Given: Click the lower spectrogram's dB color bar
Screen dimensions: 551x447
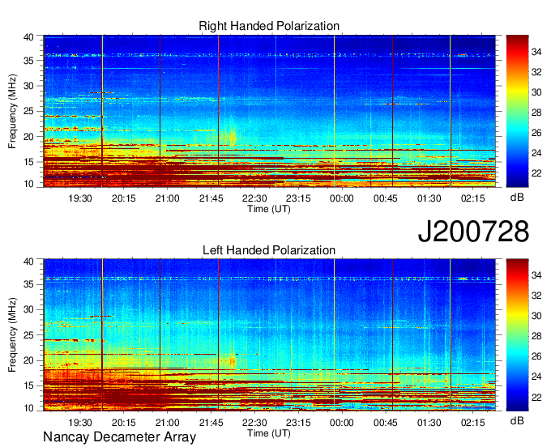Looking at the screenshot, I should pos(517,335).
